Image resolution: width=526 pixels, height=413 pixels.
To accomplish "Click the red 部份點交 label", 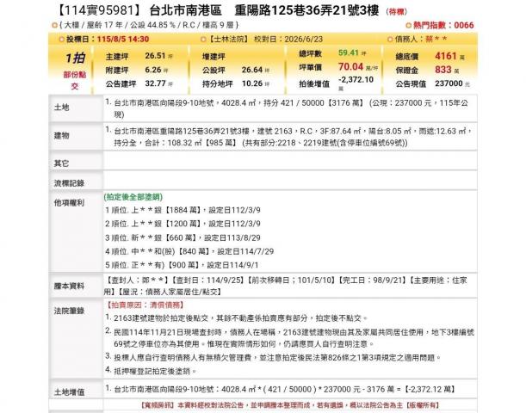I will [x=75, y=80].
